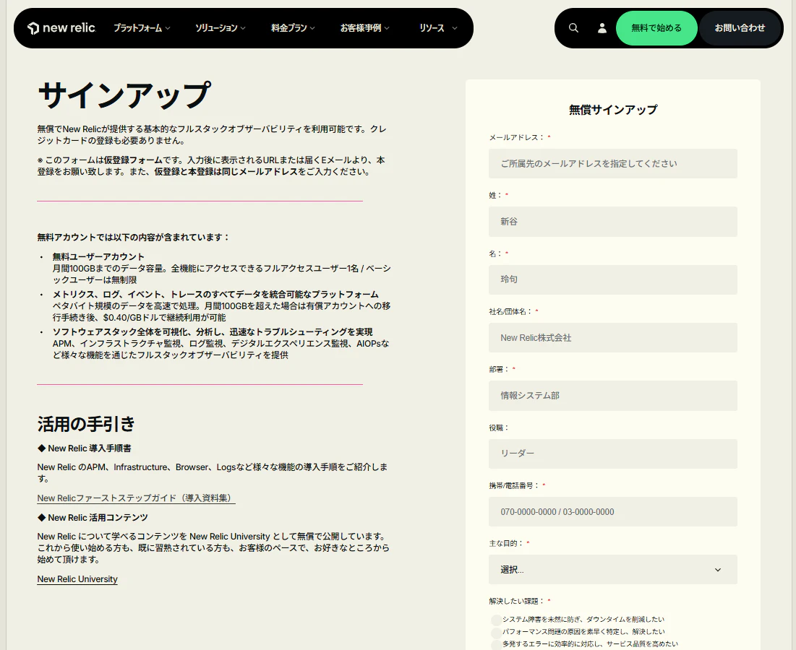The height and width of the screenshot is (650, 796).
Task: Click the 部署 input field
Action: click(613, 396)
